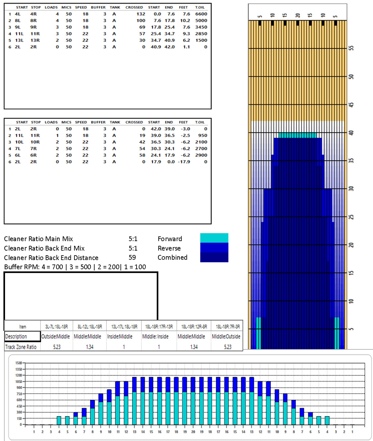Click the Buffer RPM settings line
The height and width of the screenshot is (441, 373).
(x=75, y=267)
